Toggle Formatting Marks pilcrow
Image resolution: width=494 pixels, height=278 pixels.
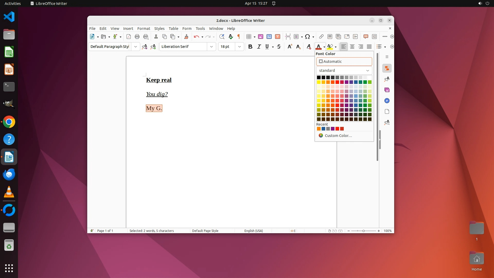239,37
